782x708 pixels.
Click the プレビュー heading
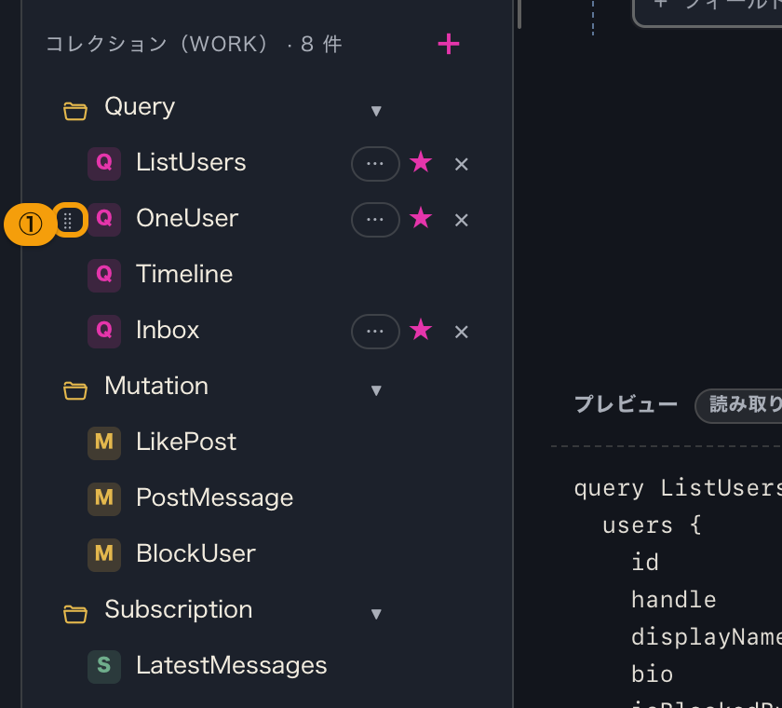[626, 404]
